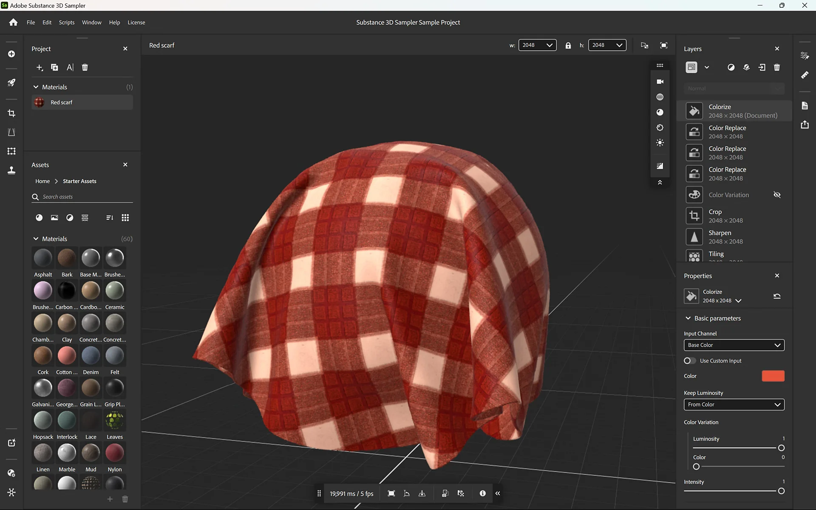The image size is (816, 510).
Task: Collapse the Basic parameters section
Action: click(688, 318)
